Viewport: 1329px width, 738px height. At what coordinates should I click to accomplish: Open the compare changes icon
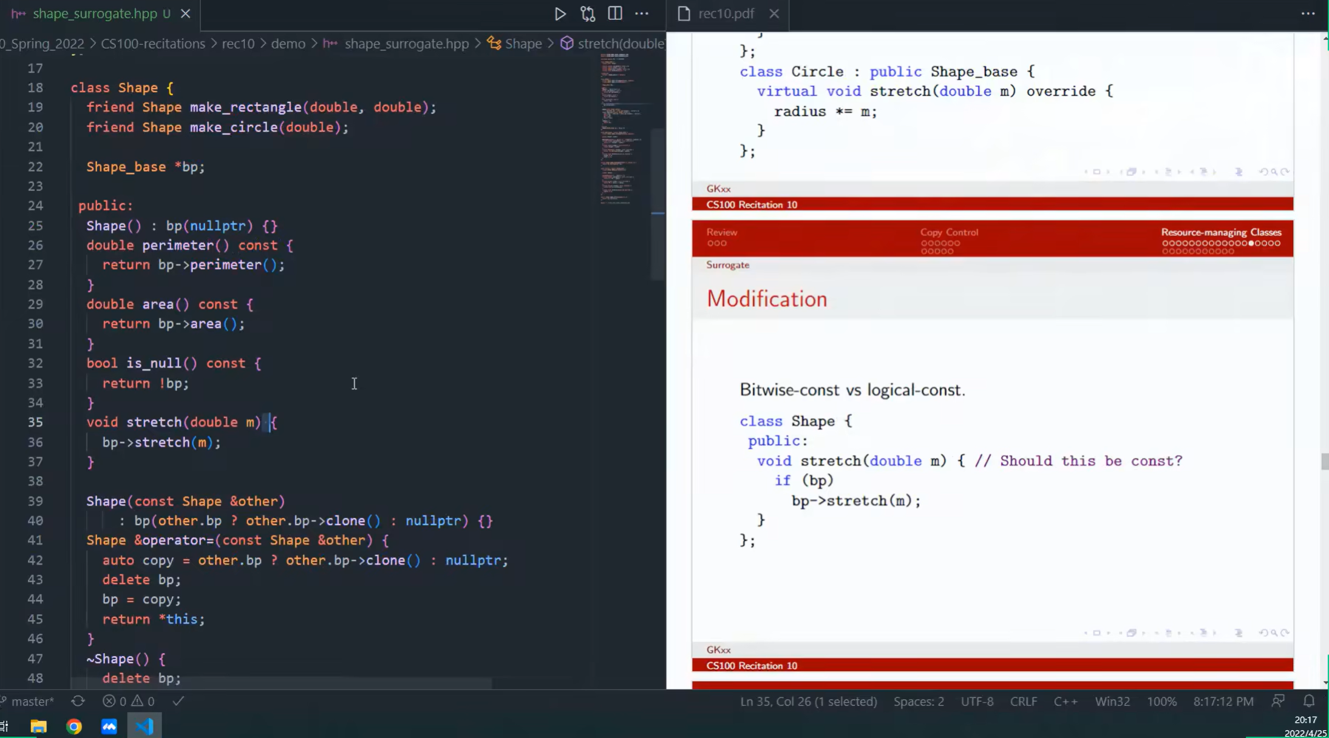(x=587, y=13)
